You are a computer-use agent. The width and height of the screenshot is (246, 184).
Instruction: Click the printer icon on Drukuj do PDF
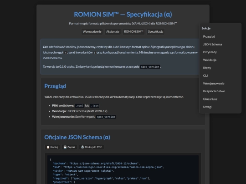tap(82, 147)
